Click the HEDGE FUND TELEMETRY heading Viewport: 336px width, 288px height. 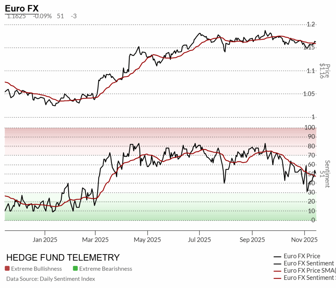tap(63, 257)
